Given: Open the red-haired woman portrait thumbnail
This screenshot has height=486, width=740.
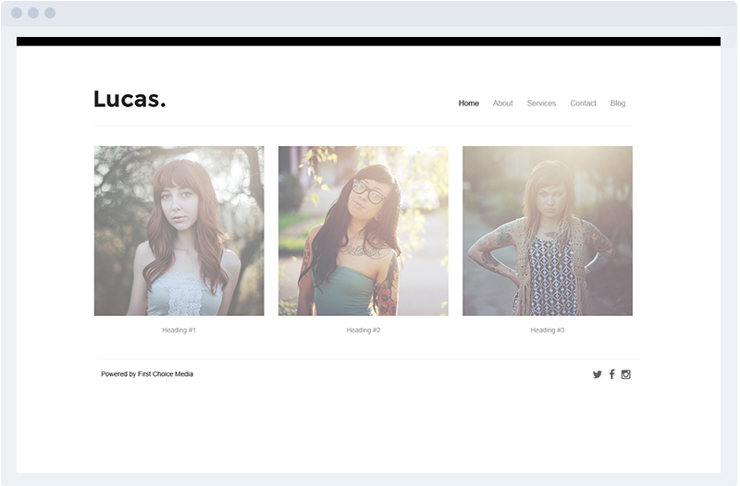Looking at the screenshot, I should point(179,230).
